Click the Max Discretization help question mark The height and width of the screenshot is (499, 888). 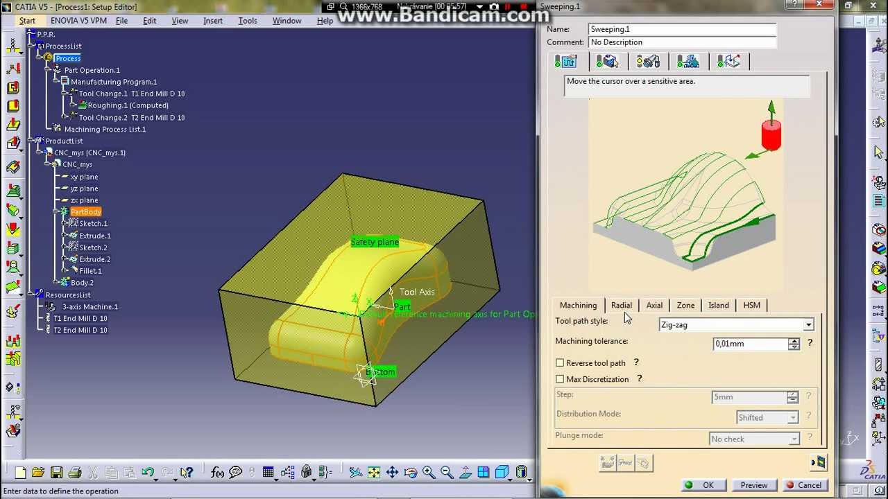coord(640,378)
